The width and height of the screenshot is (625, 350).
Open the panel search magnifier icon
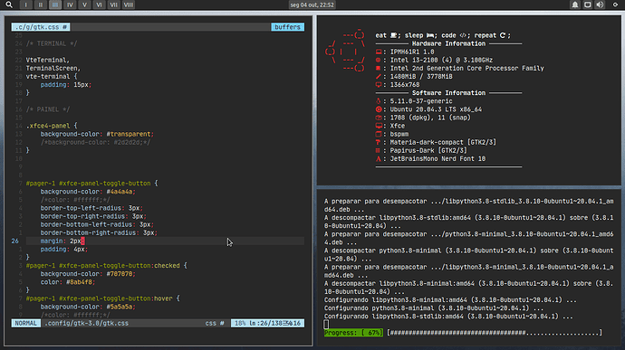tap(9, 5)
